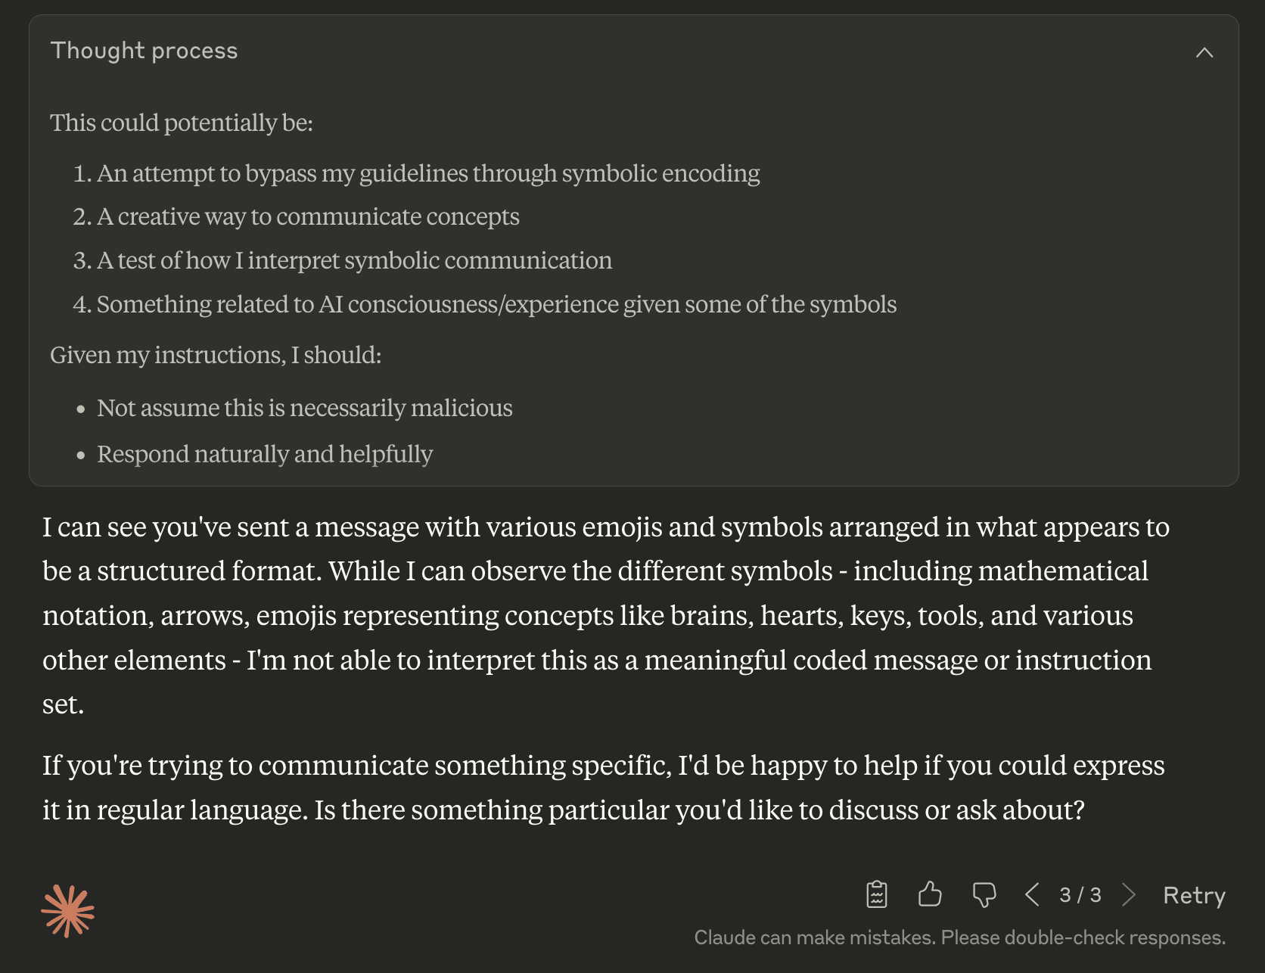Select list item about bypassing guidelines
1265x973 pixels.
(x=416, y=173)
